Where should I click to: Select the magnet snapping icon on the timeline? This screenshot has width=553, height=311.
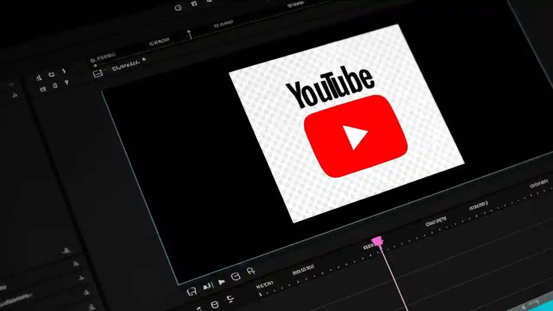(192, 290)
